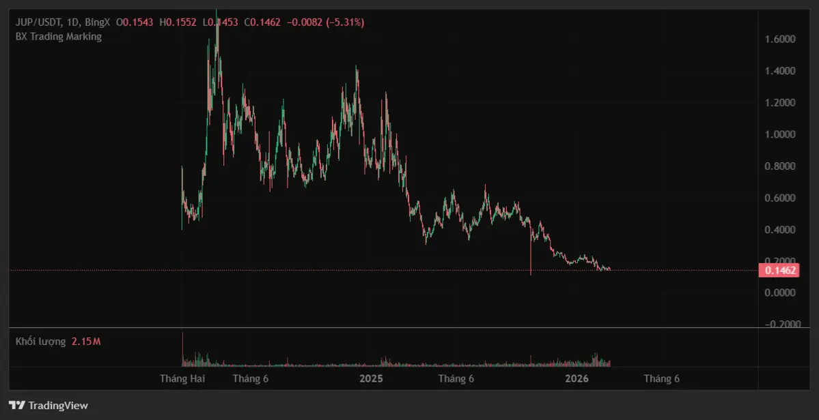Image resolution: width=819 pixels, height=420 pixels.
Task: Click the 1.0000 price axis label
Action: (x=780, y=135)
